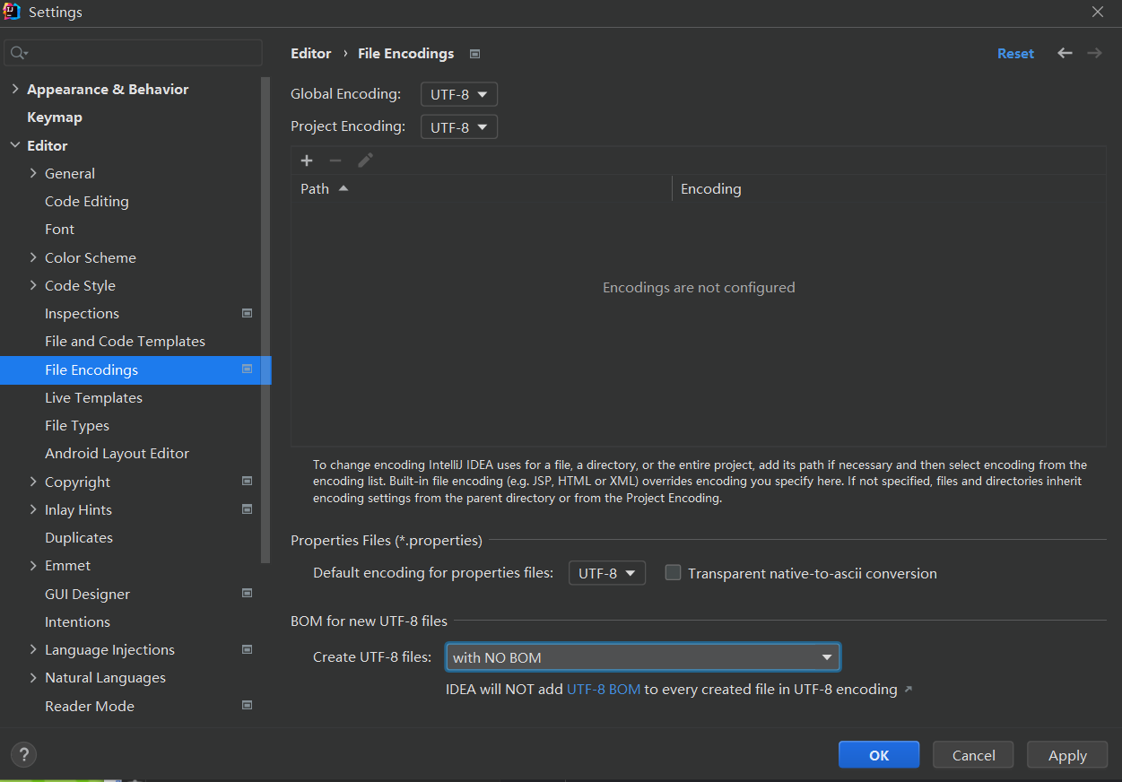Open Intentions settings page
Viewport: 1122px width, 782px height.
click(77, 621)
